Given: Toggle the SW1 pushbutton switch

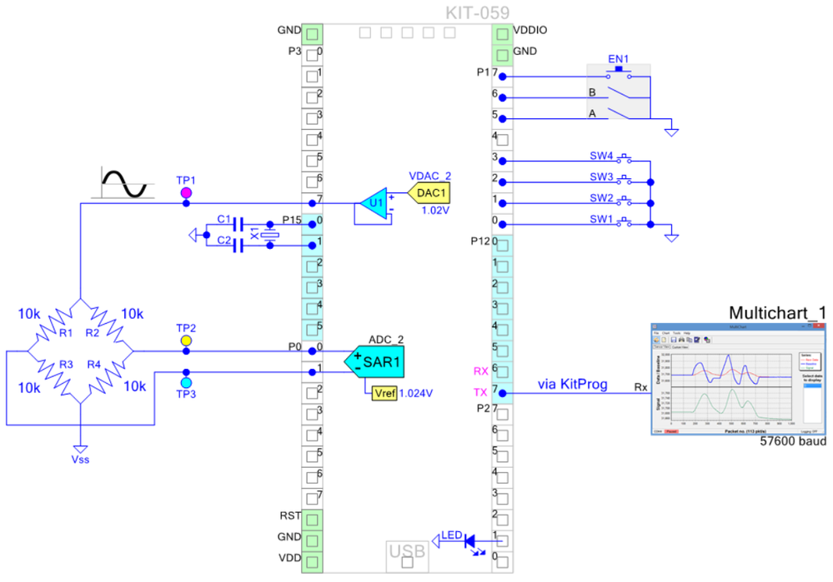Looking at the screenshot, I should tap(624, 222).
